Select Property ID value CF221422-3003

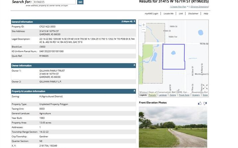pos(47,26)
